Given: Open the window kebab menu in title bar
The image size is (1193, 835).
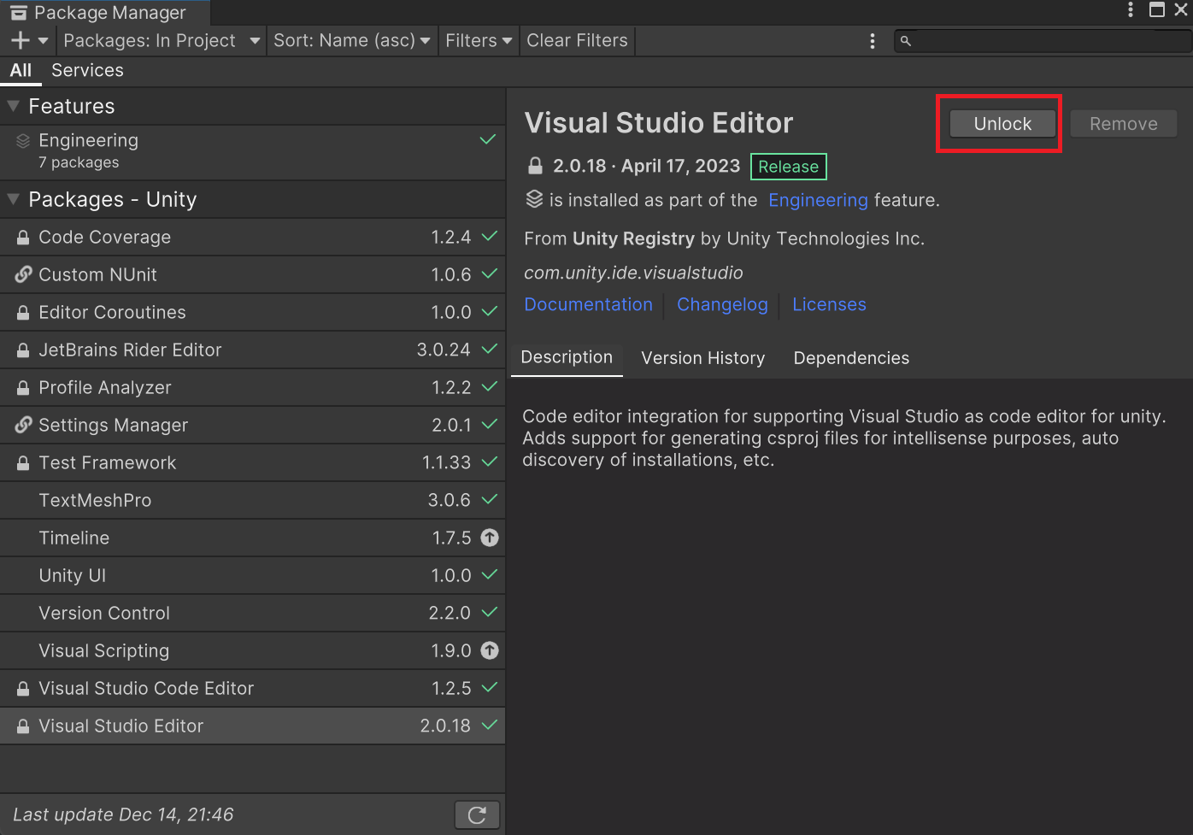Looking at the screenshot, I should pyautogui.click(x=1131, y=9).
